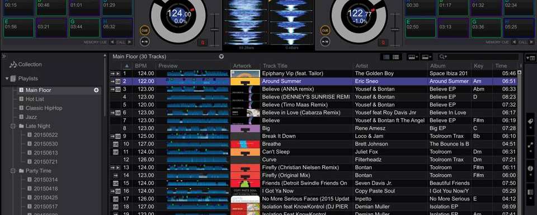Open the info panel icon on right sidebar
Screen dimensions: 537x215
pos(530,169)
